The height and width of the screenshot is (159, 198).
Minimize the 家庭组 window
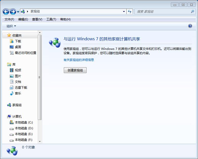(x=175, y=5)
